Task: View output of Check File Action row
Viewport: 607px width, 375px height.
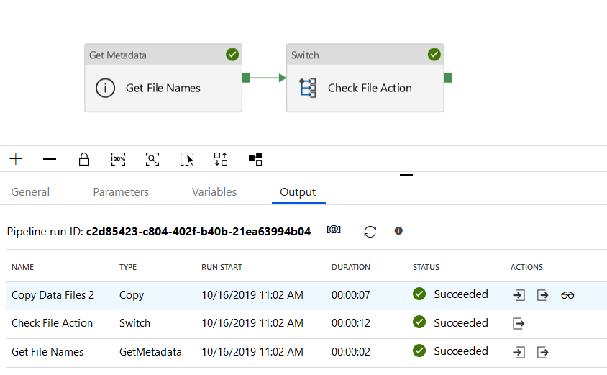Action: coord(519,323)
